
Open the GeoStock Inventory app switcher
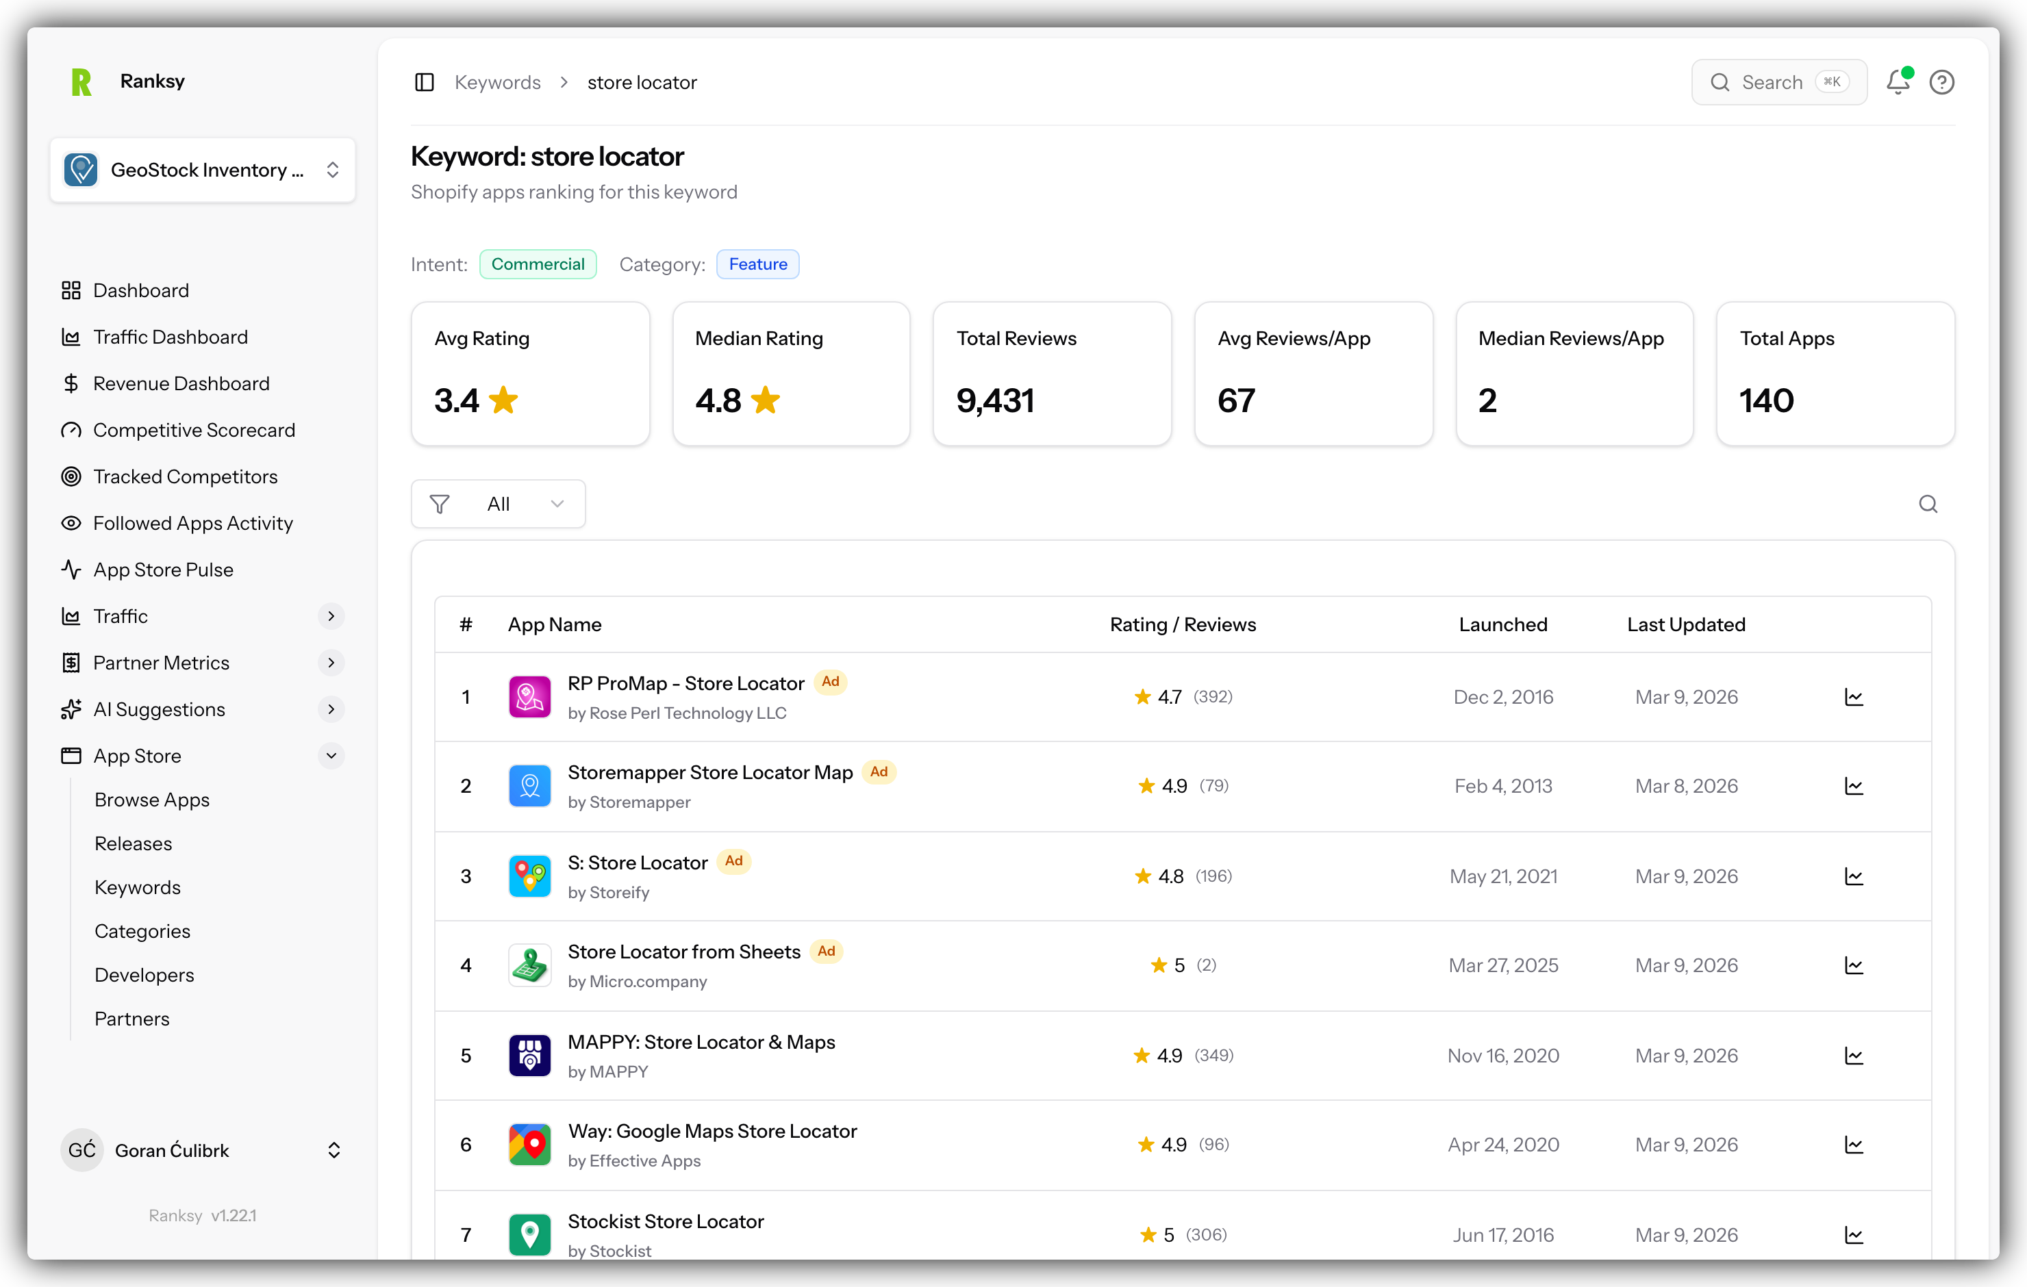click(x=202, y=170)
